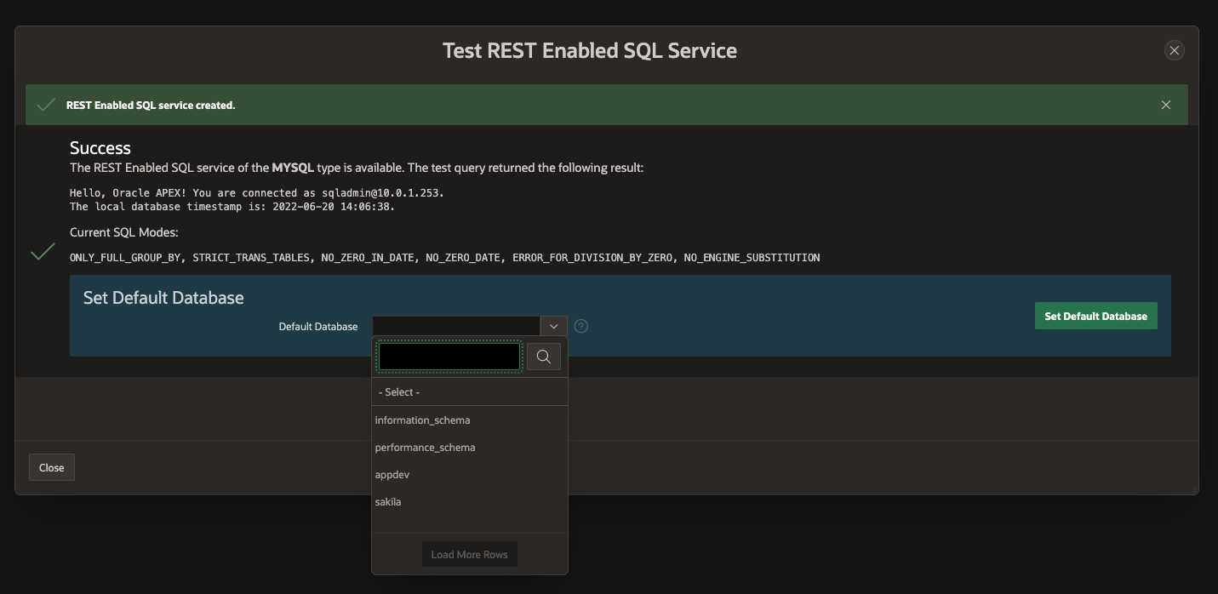Expand the Default Database dropdown arrow
The width and height of the screenshot is (1218, 594).
[x=553, y=326]
